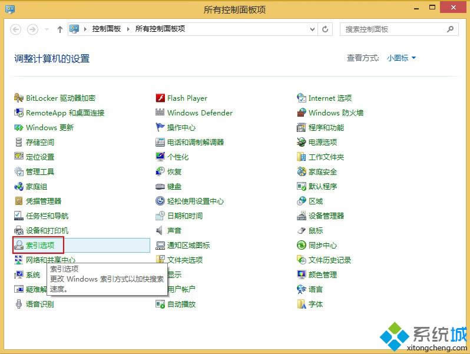Open the 自动播放 link

tap(181, 305)
